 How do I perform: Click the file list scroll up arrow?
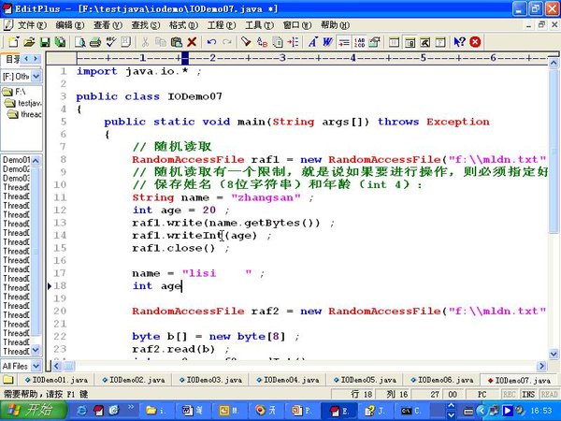(x=36, y=161)
